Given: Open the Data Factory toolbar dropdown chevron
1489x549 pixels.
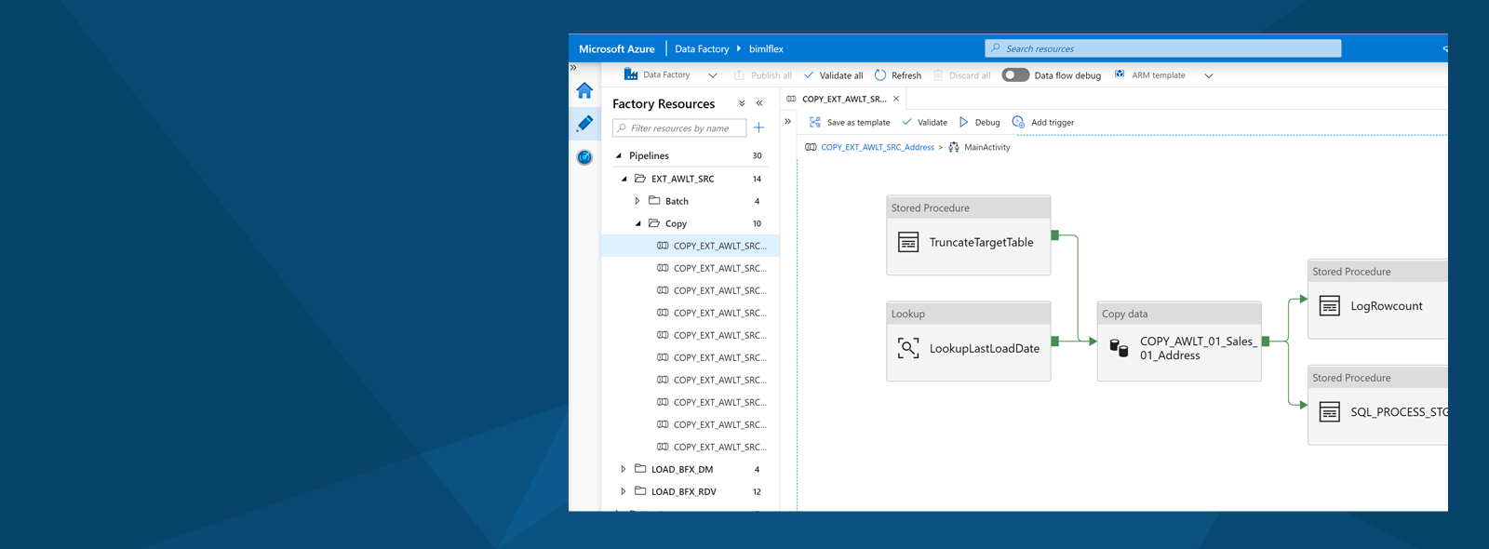Looking at the screenshot, I should click(713, 75).
